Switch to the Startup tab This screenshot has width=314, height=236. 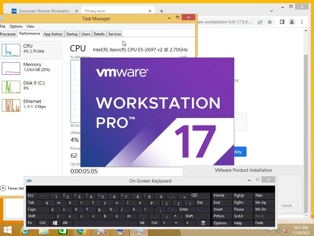(x=72, y=34)
